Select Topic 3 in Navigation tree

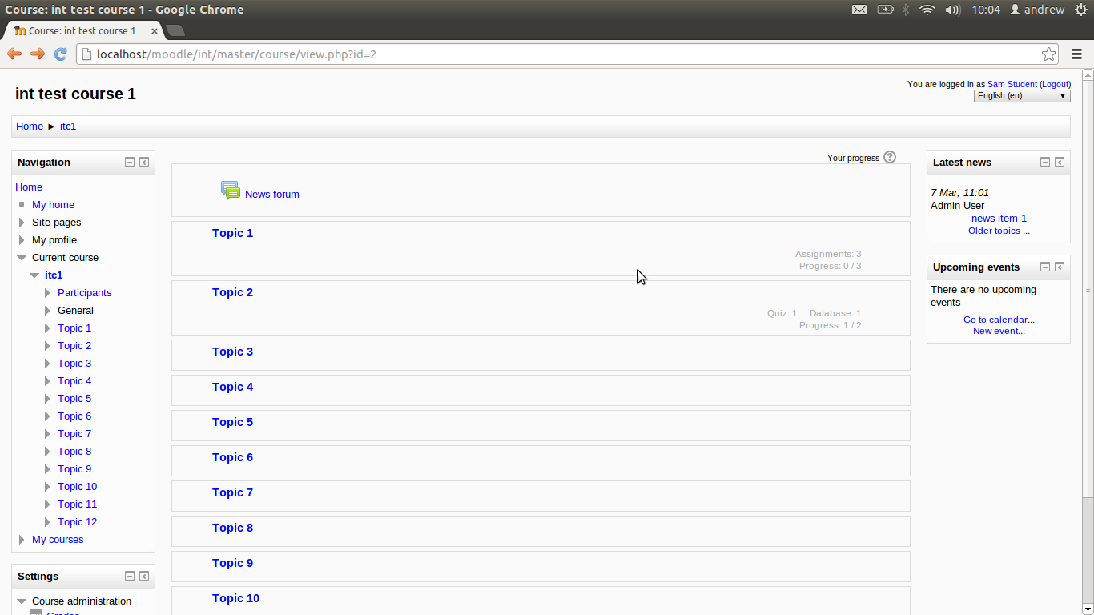[x=74, y=364]
